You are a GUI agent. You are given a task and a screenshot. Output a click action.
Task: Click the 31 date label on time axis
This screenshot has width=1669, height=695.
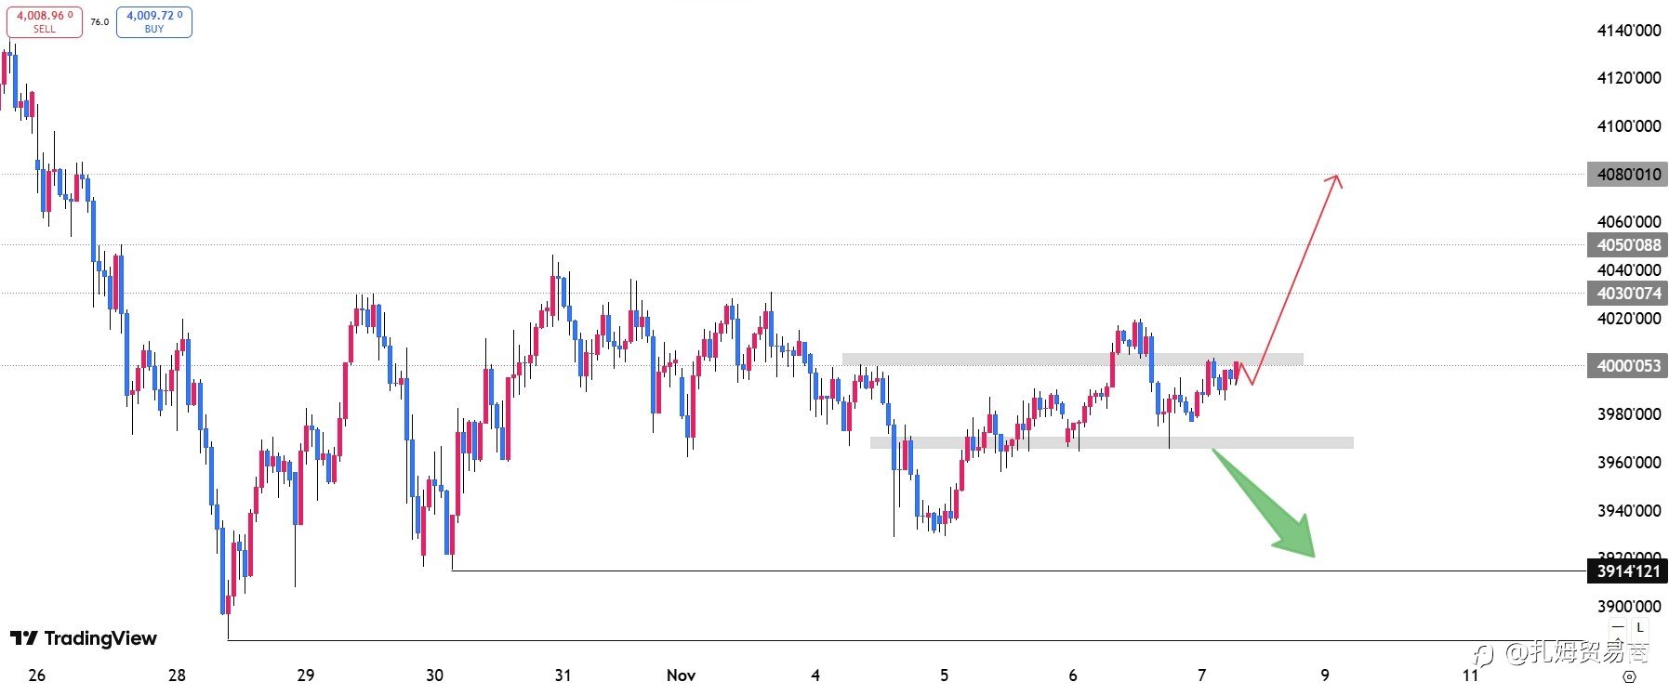pos(563,675)
